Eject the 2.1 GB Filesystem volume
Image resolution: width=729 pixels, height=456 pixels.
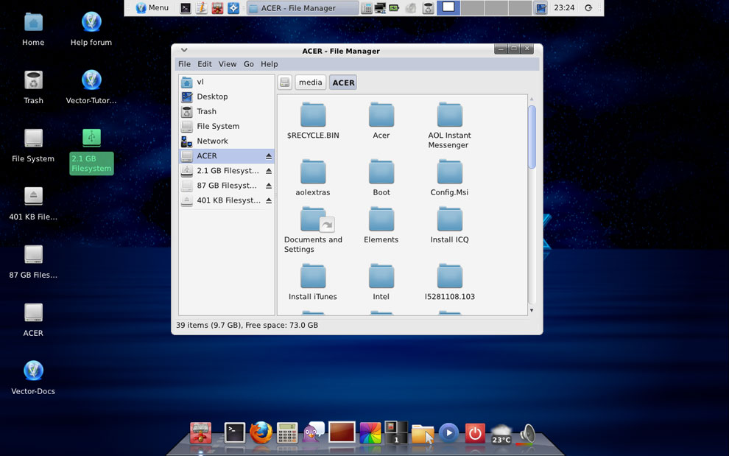(269, 171)
